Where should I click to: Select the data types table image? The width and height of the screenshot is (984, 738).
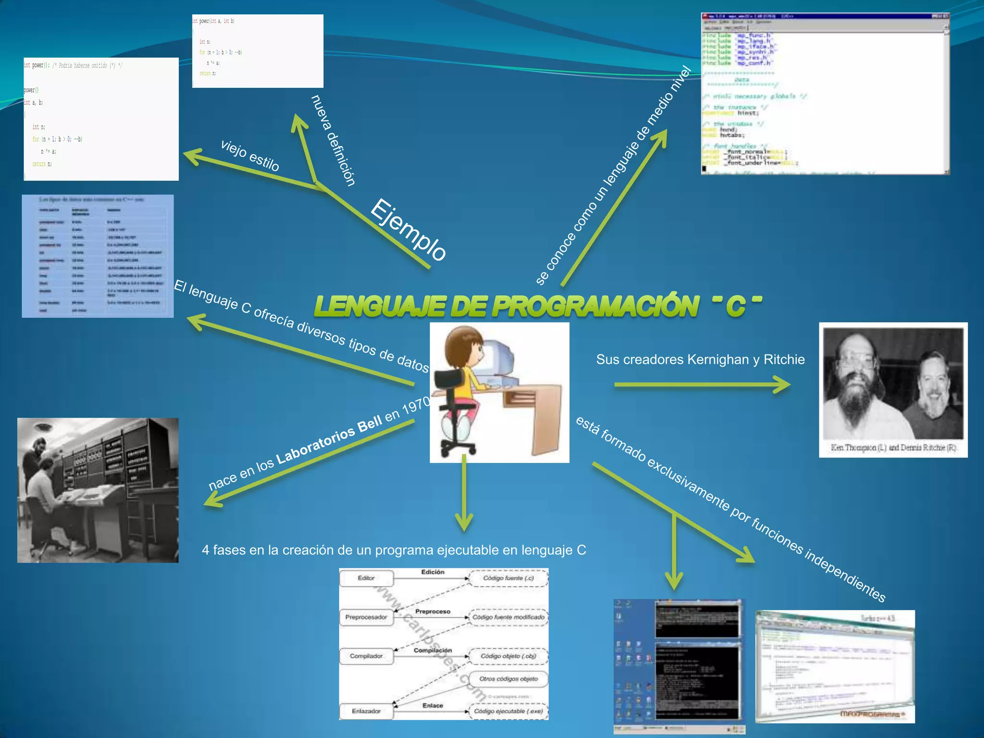pyautogui.click(x=98, y=256)
